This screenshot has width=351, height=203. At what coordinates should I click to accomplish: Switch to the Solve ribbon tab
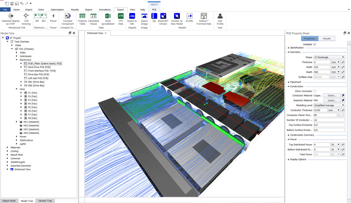41,10
